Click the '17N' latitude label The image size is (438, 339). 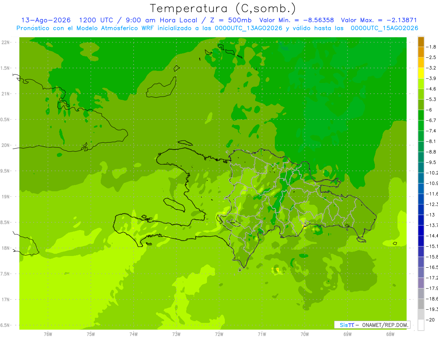pyautogui.click(x=5, y=300)
